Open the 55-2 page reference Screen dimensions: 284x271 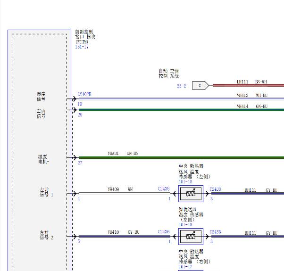pyautogui.click(x=182, y=86)
